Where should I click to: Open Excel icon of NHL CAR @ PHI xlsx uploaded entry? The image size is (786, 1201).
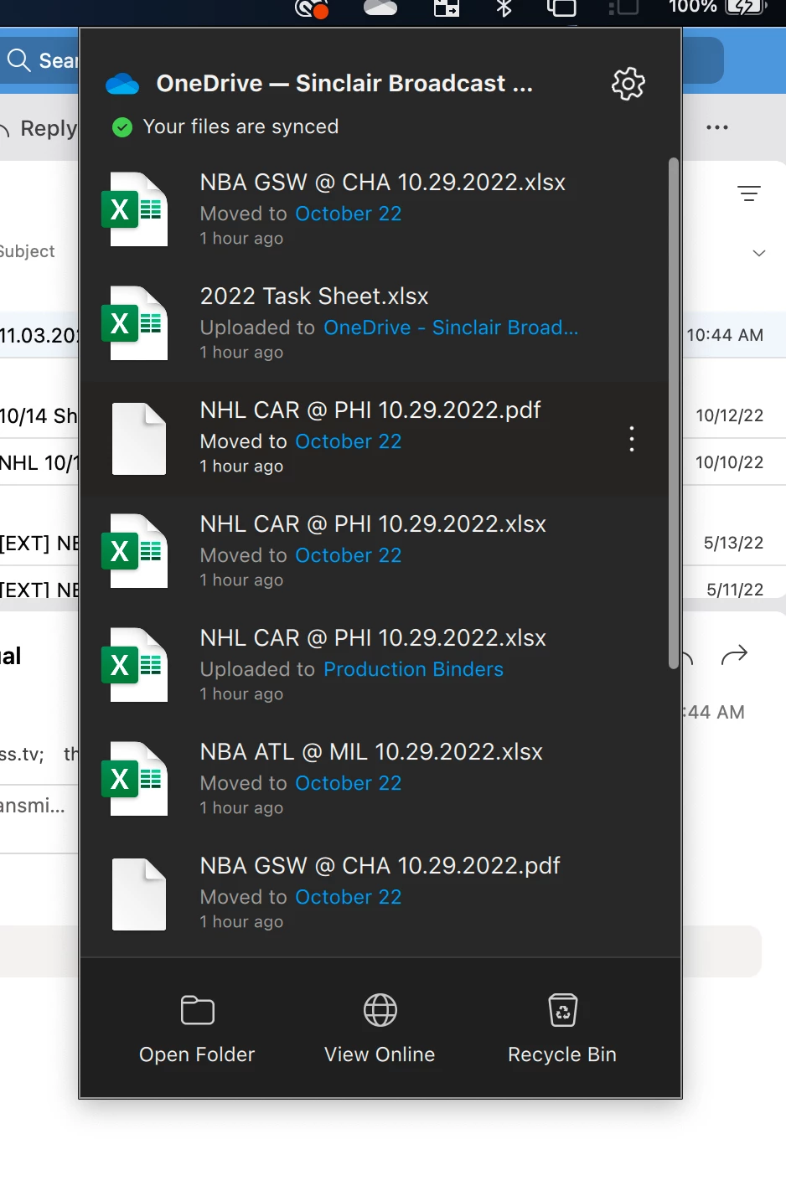point(135,665)
